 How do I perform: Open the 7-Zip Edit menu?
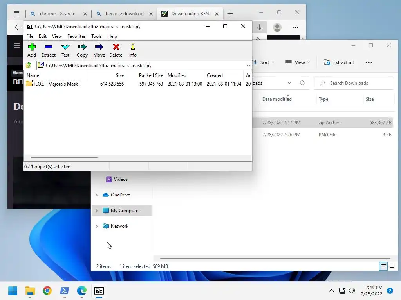[x=42, y=36]
